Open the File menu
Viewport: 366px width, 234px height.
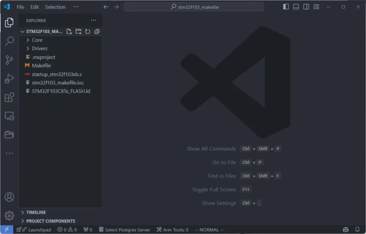click(x=20, y=7)
